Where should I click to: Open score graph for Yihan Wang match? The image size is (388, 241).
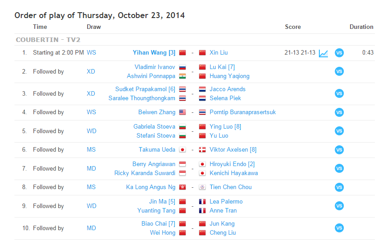click(323, 53)
